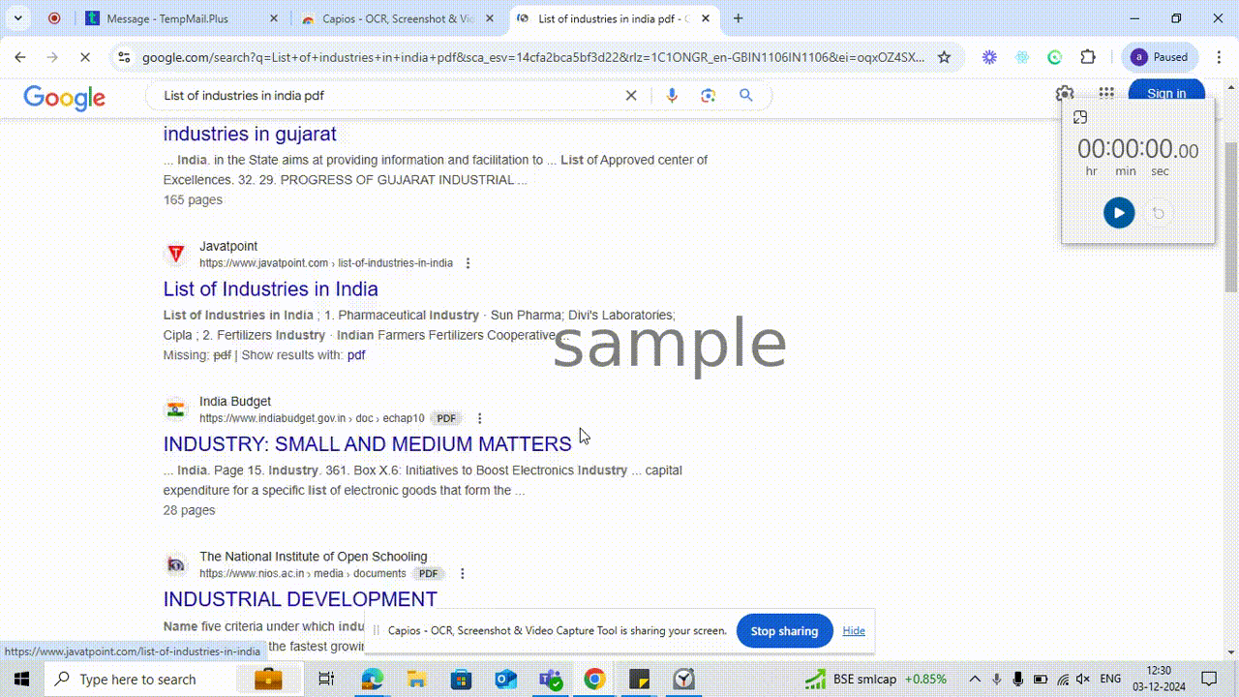Show hidden system tray icons
Screen dimensions: 1239x697
click(975, 679)
